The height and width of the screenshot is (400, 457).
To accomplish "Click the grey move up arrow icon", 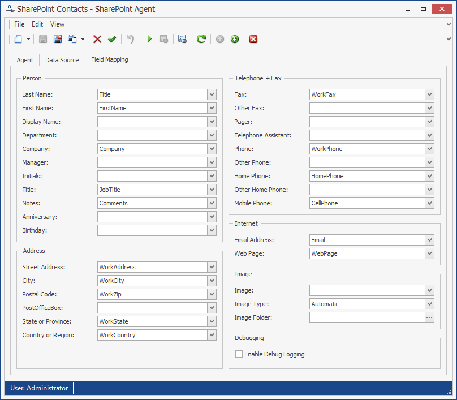I will [220, 39].
